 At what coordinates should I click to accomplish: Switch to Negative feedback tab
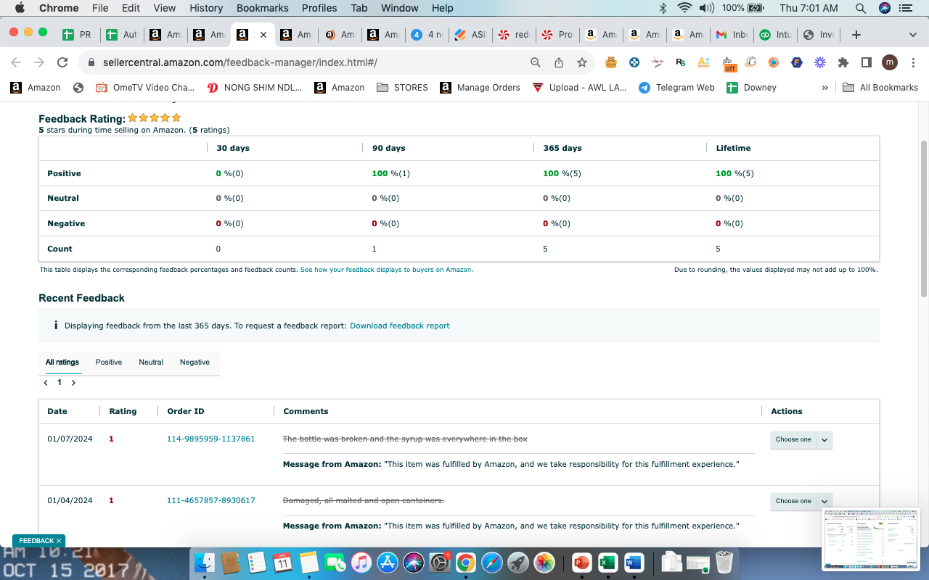pyautogui.click(x=195, y=362)
